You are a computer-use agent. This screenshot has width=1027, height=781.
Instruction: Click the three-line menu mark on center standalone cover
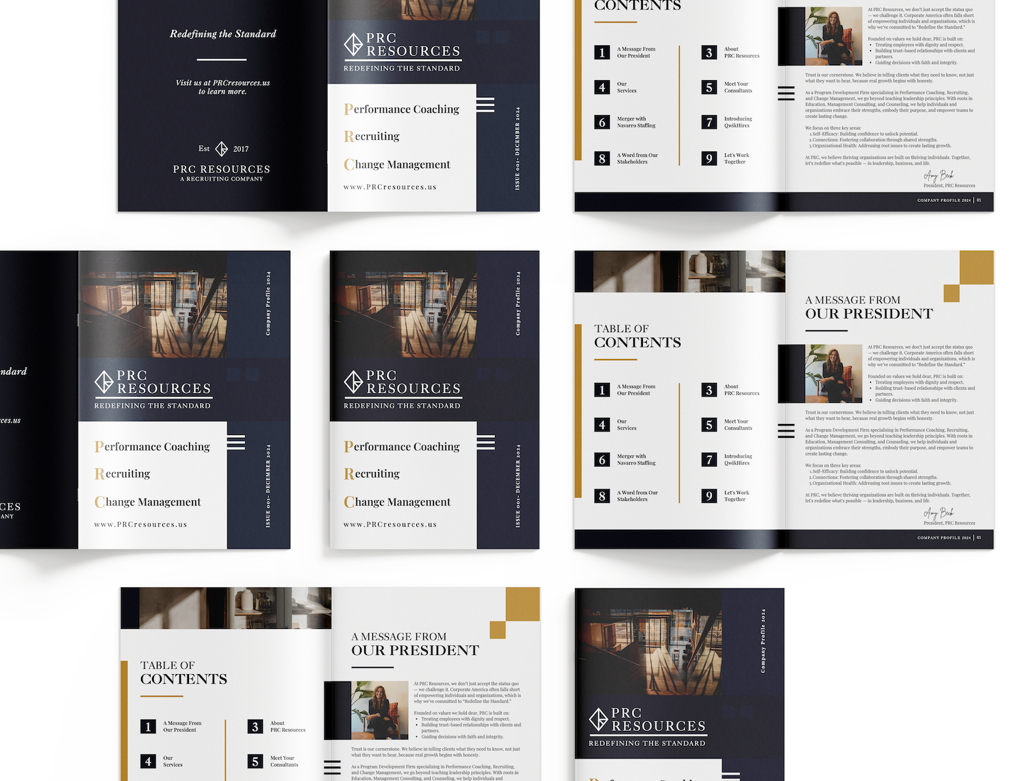click(x=485, y=442)
